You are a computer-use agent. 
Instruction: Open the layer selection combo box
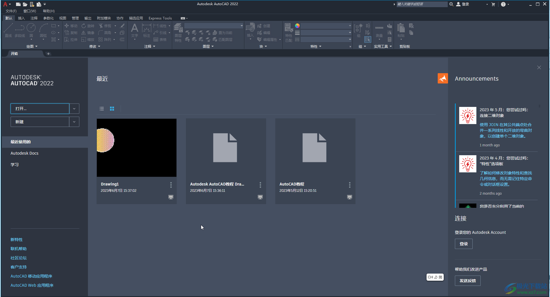214,26
